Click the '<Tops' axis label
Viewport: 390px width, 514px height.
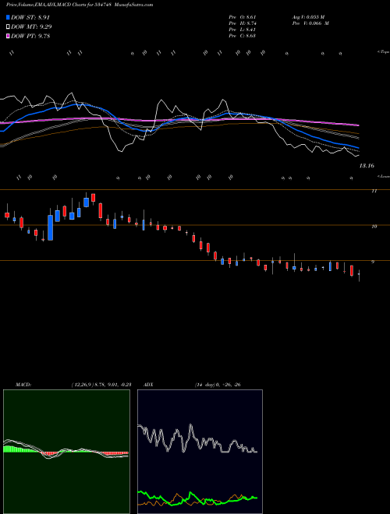tap(383, 52)
